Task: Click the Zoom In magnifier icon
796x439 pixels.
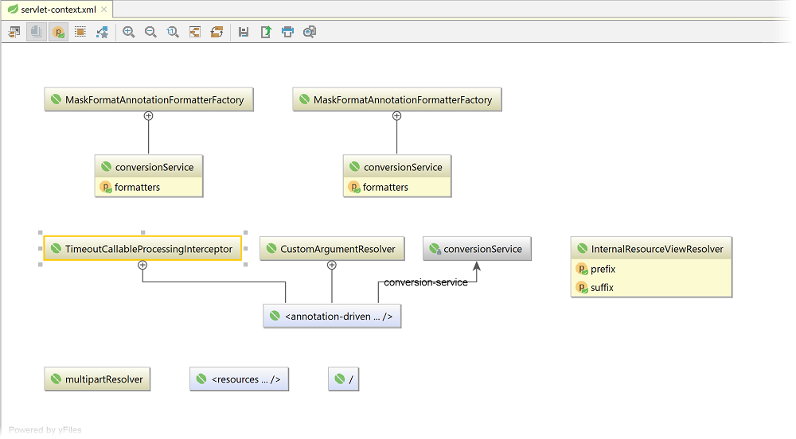Action: [128, 32]
